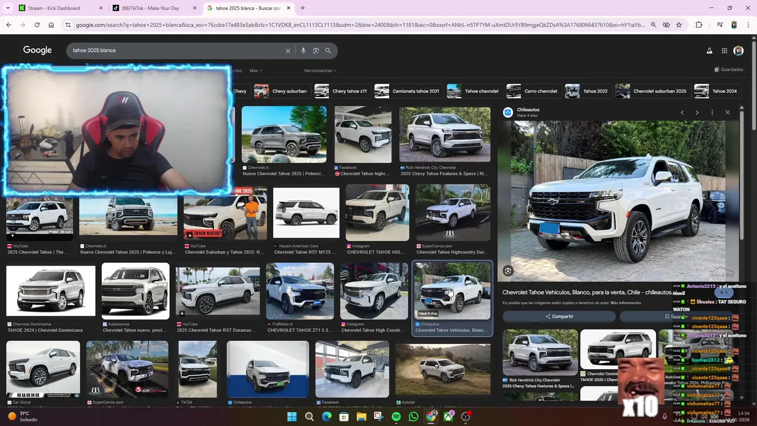Go back to the previous page

pyautogui.click(x=8, y=25)
